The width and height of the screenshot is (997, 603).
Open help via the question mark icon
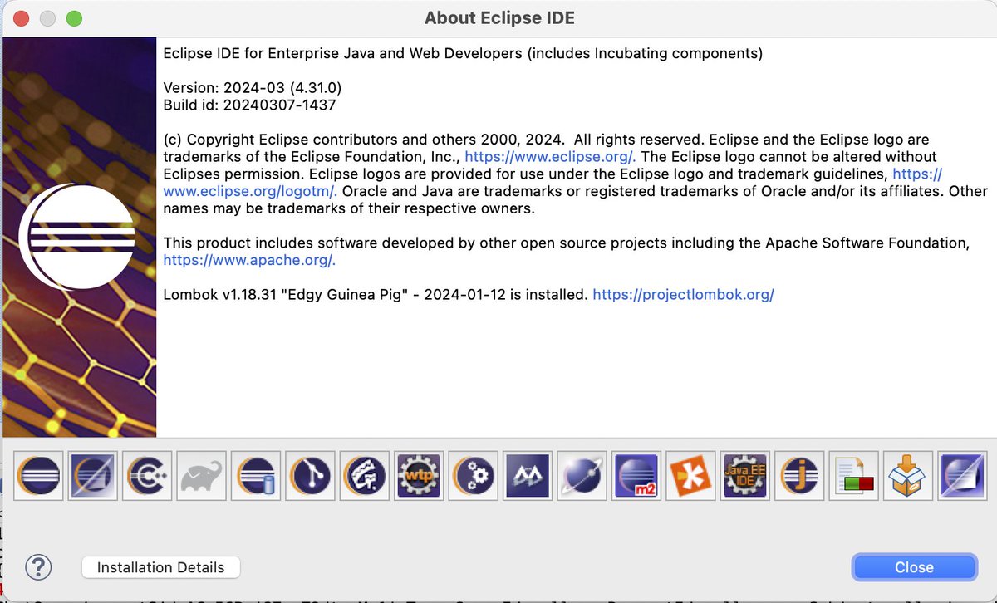[x=38, y=567]
